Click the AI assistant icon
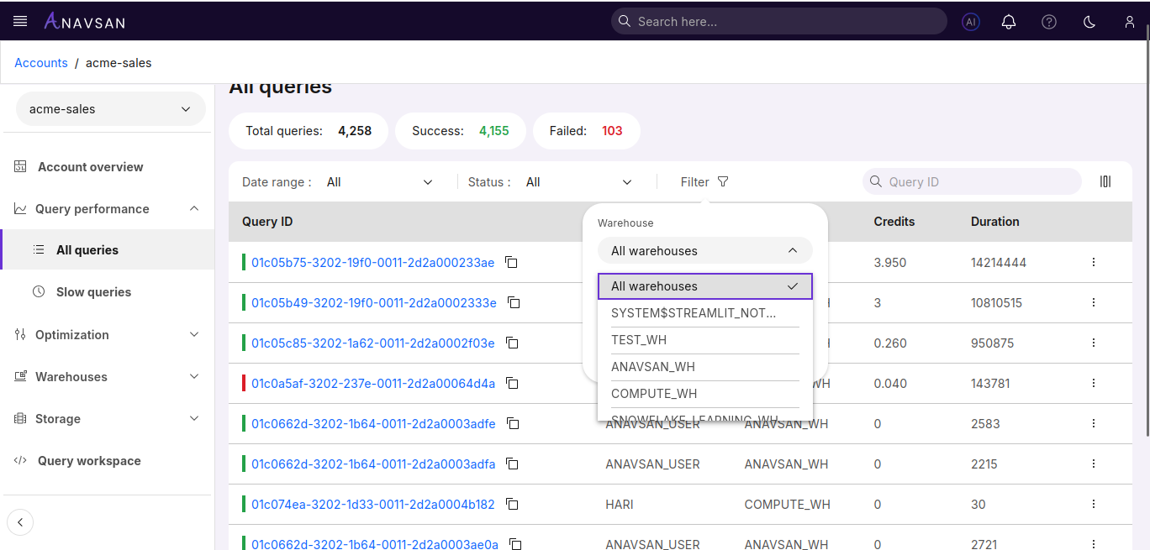This screenshot has height=550, width=1150. tap(971, 22)
